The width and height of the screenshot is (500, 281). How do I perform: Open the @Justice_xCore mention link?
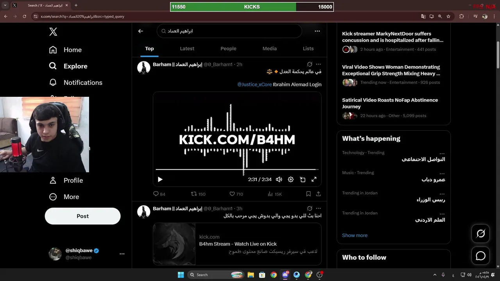tap(255, 84)
